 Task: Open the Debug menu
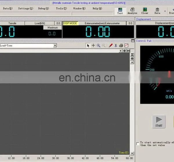43,8
